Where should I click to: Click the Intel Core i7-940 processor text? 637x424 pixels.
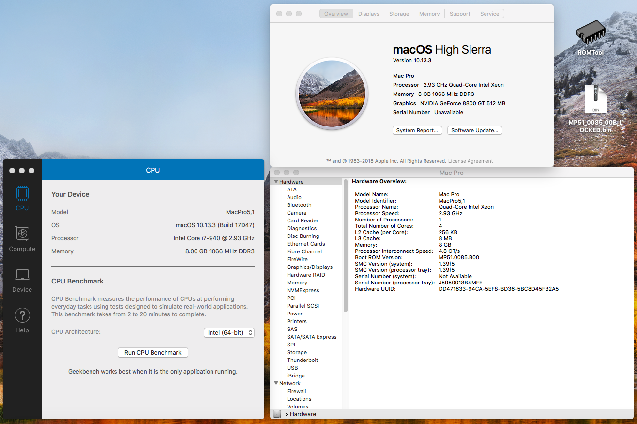214,238
